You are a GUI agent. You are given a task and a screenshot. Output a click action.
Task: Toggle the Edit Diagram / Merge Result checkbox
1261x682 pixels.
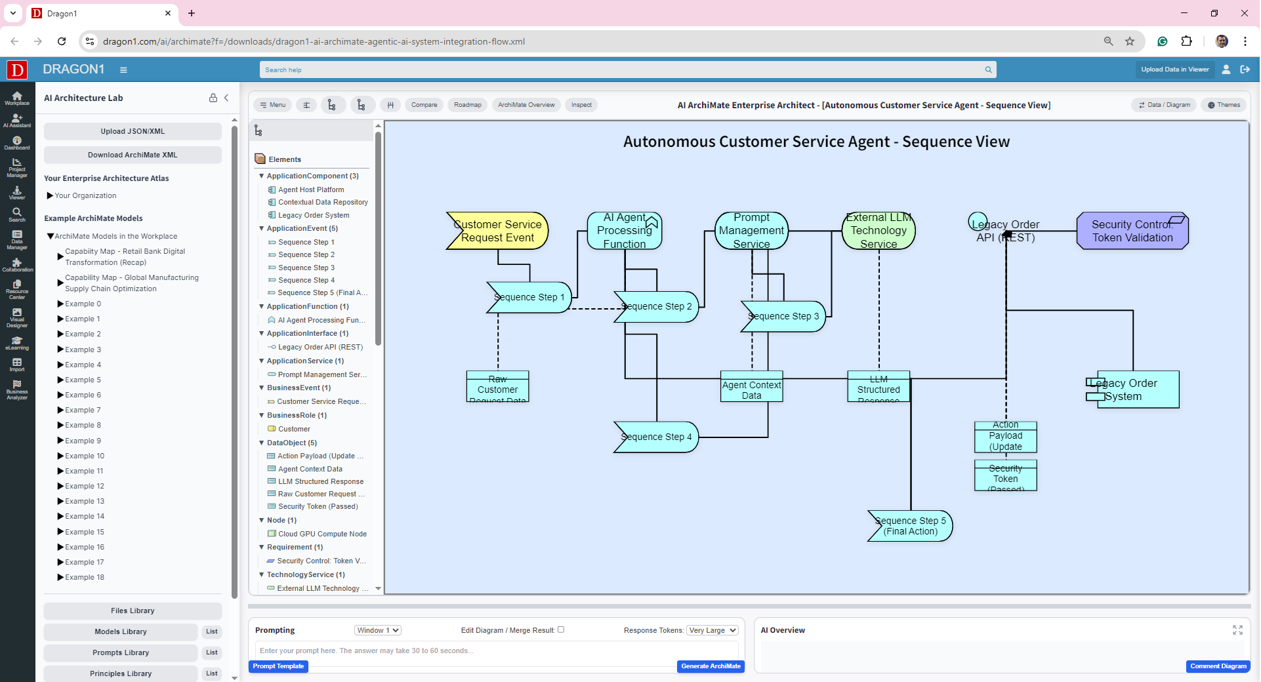561,630
